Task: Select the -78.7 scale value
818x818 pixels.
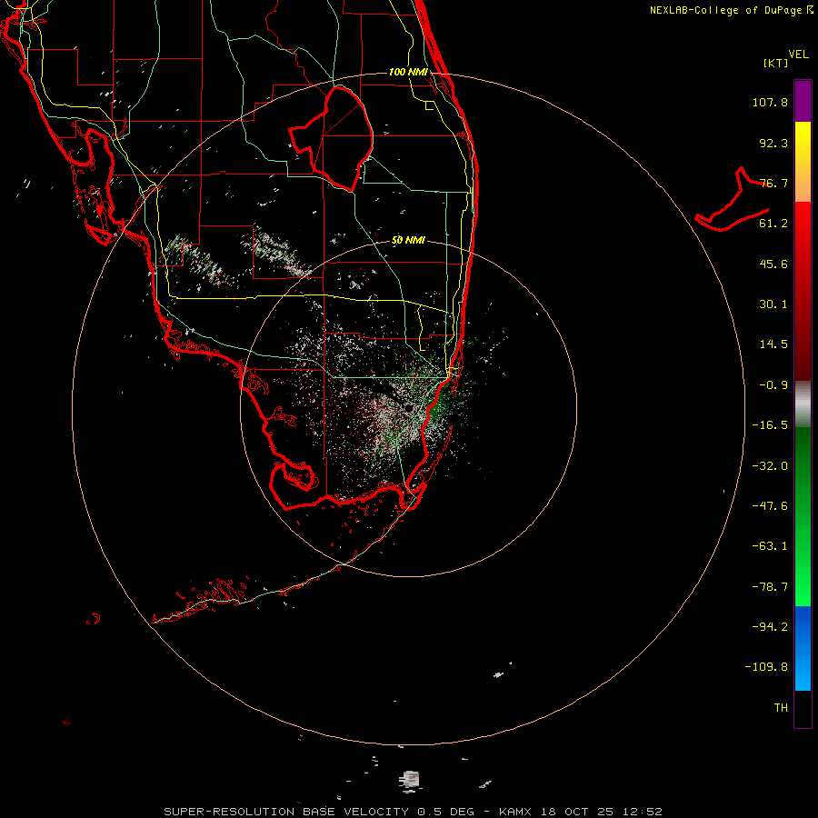Action: [770, 587]
